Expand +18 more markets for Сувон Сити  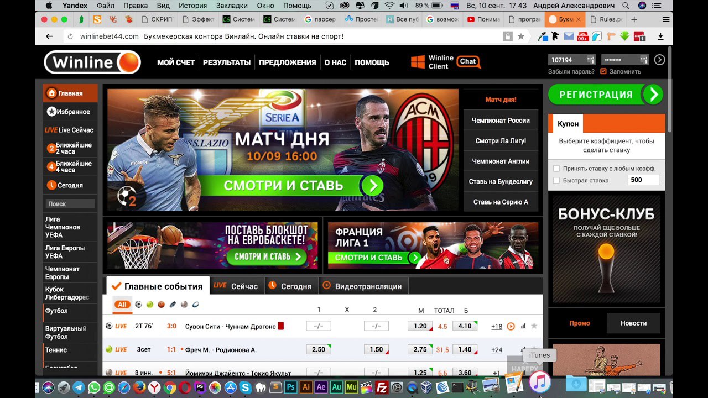[x=497, y=326]
